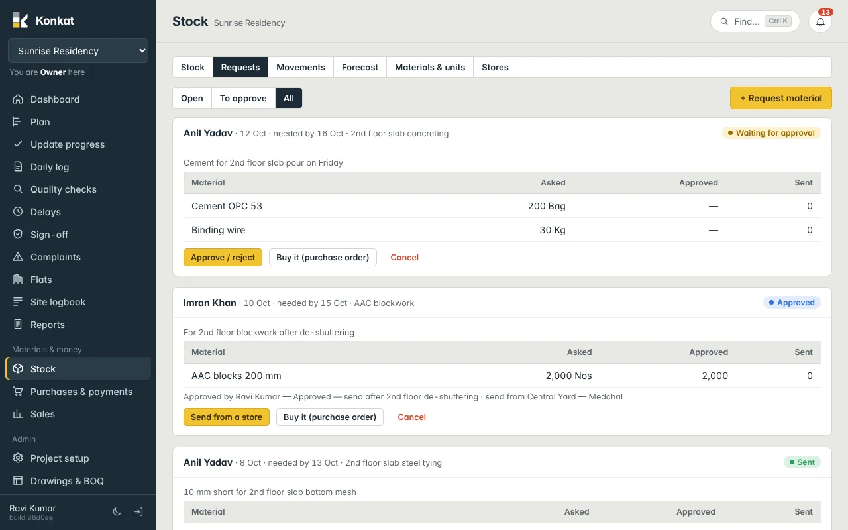Open the Materials & units tab
The height and width of the screenshot is (530, 848).
[430, 67]
